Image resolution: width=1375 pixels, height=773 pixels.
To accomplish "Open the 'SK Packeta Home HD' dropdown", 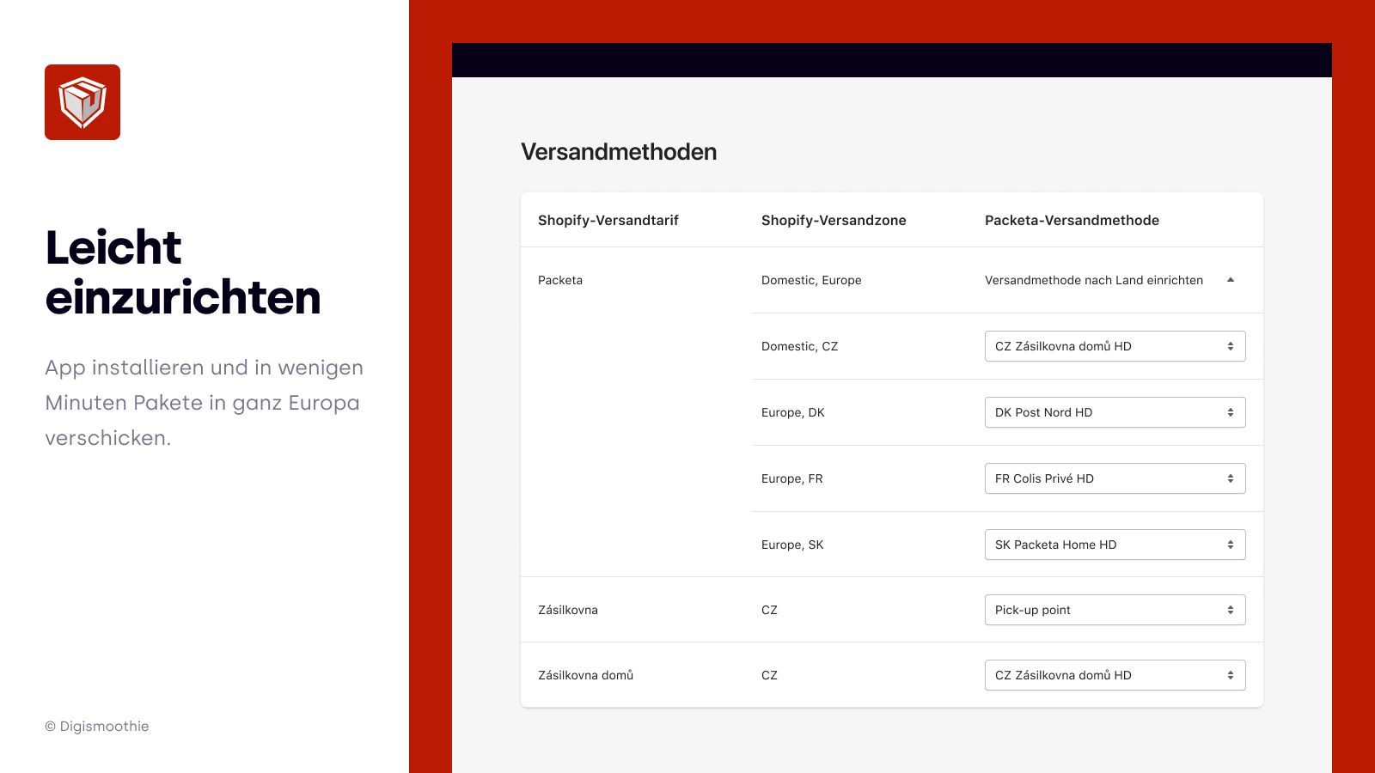I will tap(1115, 545).
